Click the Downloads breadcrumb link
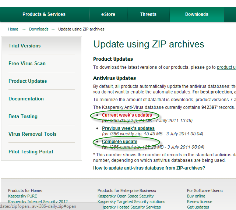Viewport: 236px width, 210px height. tap(39, 29)
